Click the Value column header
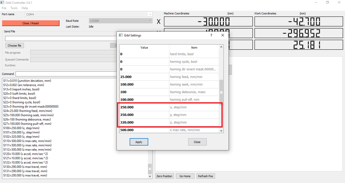Image resolution: width=345 pixels, height=183 pixels. (144, 48)
